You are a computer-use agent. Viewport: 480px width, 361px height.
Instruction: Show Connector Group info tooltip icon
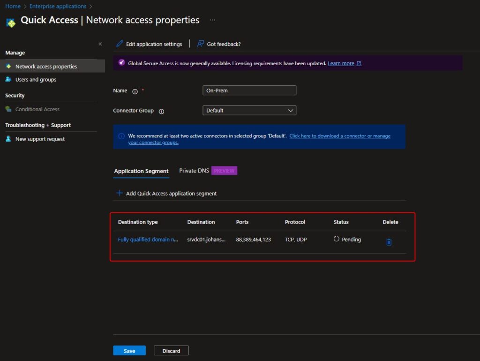click(x=161, y=112)
